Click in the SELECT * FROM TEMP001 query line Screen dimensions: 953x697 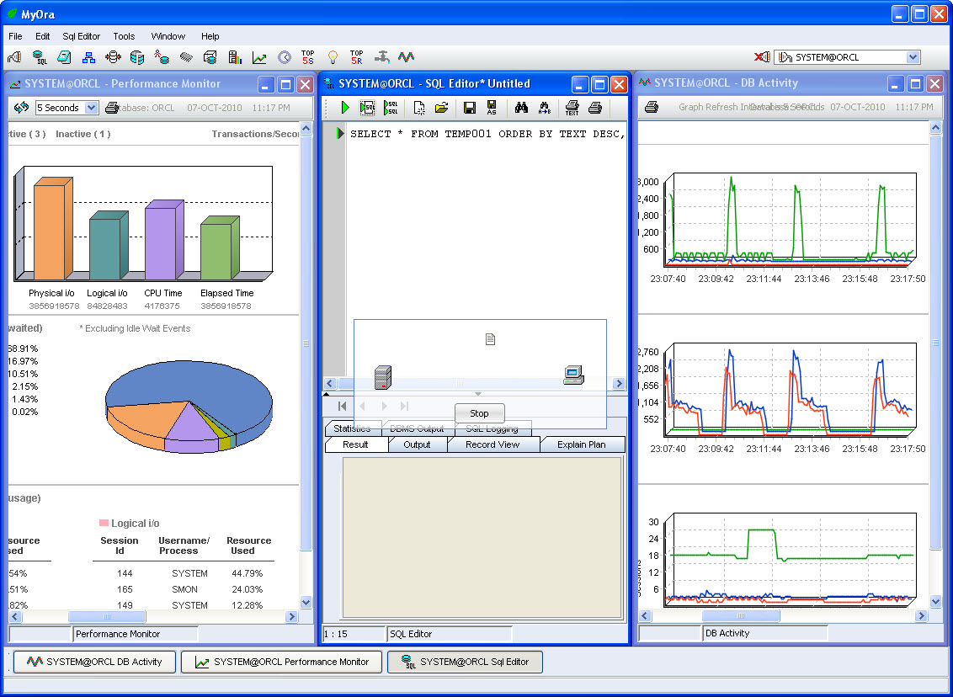tap(487, 134)
